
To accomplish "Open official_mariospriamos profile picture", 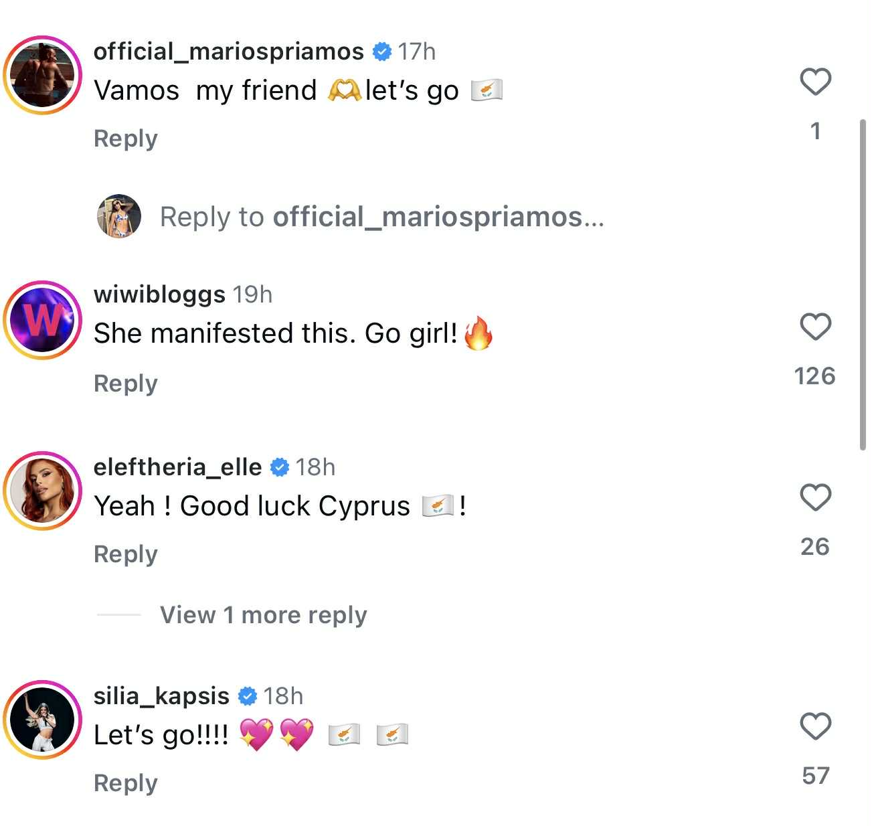I will click(43, 75).
